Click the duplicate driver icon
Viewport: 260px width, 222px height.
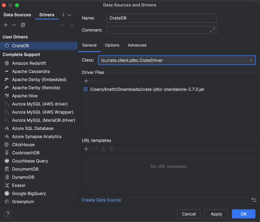(x=23, y=25)
